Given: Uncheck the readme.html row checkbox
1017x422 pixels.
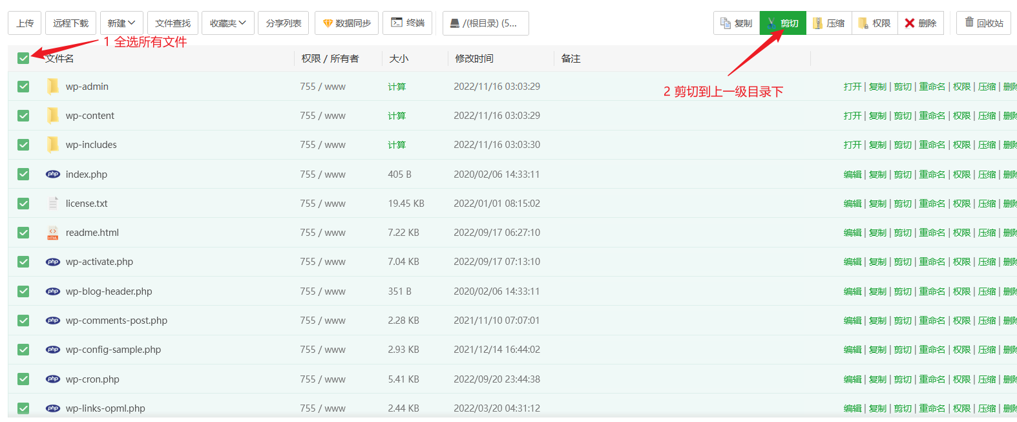Looking at the screenshot, I should point(23,233).
